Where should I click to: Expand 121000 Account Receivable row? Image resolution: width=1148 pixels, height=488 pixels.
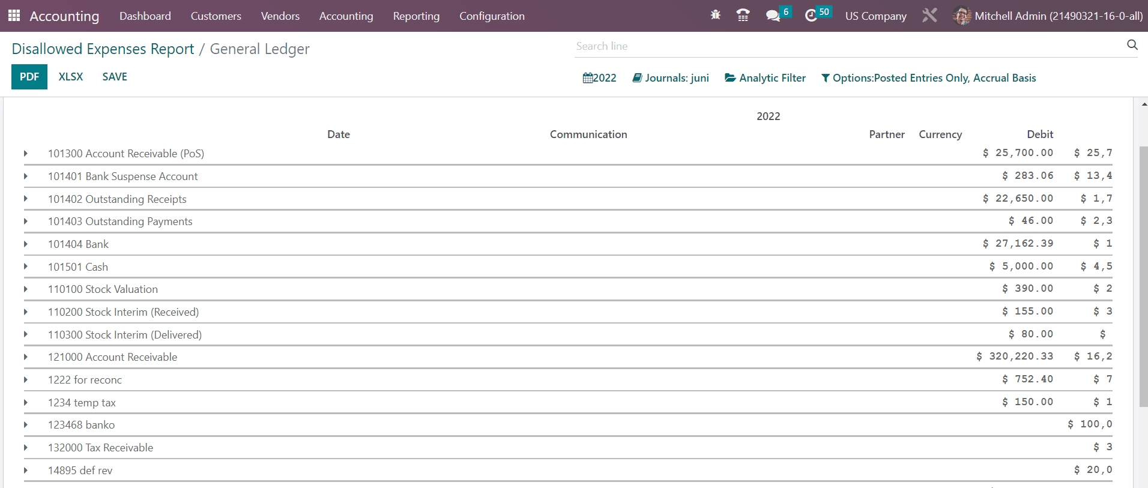point(26,357)
